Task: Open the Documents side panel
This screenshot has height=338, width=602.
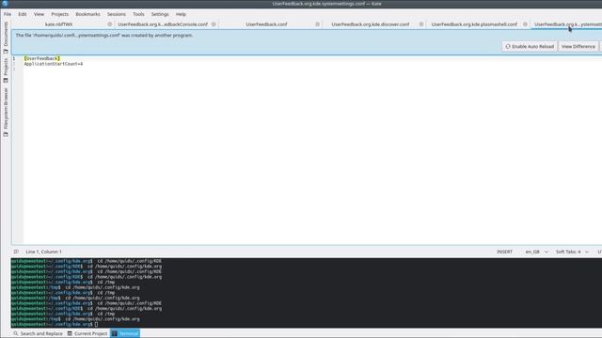Action: 6,38
